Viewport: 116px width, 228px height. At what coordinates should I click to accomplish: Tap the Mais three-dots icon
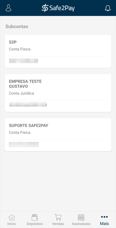coord(104,217)
